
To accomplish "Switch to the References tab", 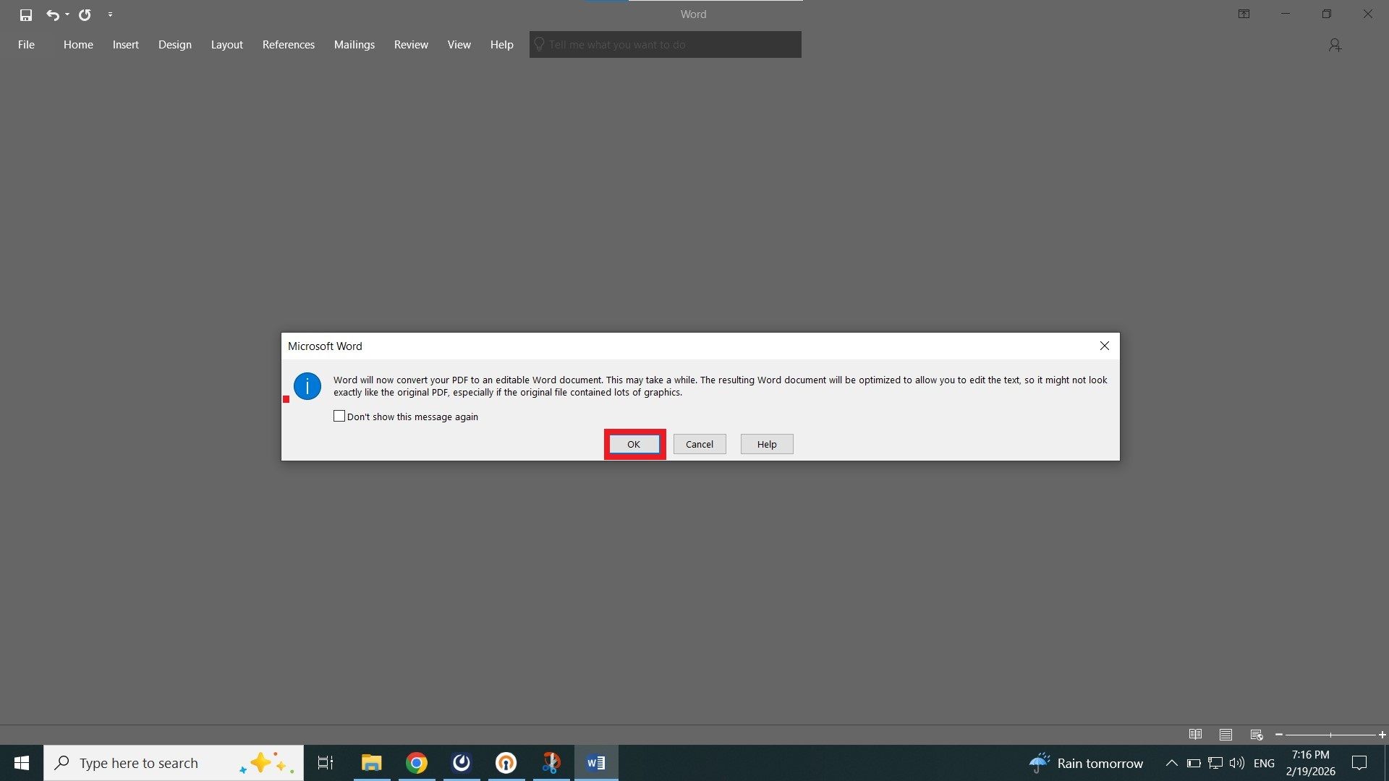I will point(288,45).
